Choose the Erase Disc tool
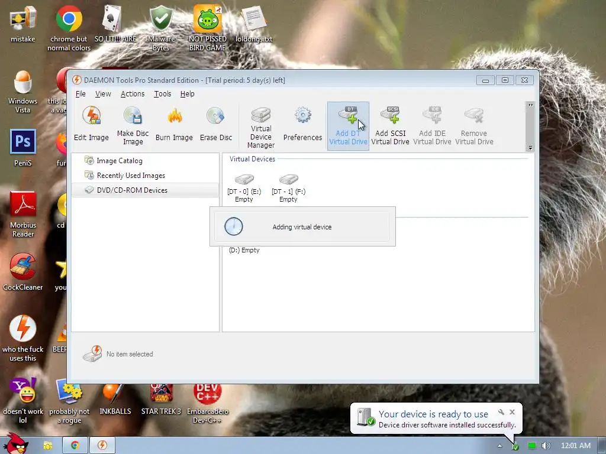This screenshot has height=454, width=606. (215, 124)
